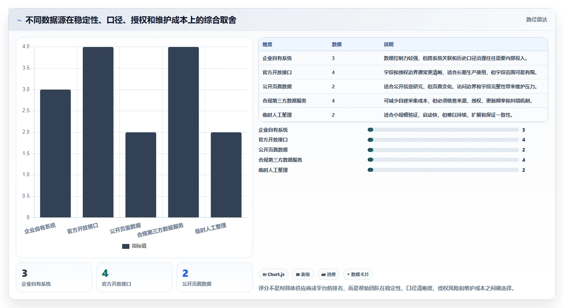Click the lightning icon beside the title

point(19,20)
